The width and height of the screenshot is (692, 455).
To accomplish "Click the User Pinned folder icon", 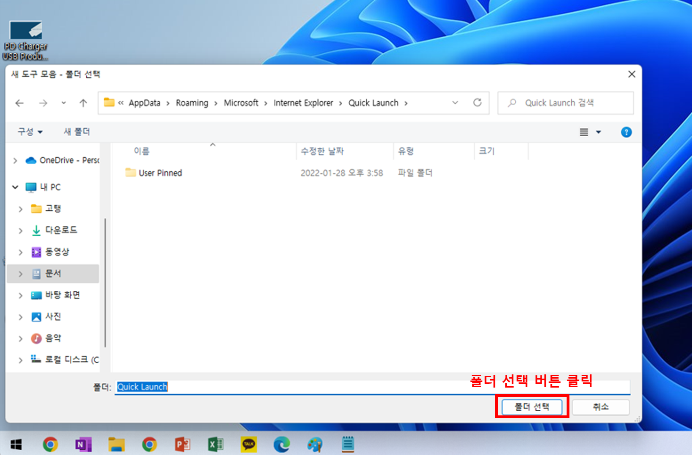I will [131, 173].
